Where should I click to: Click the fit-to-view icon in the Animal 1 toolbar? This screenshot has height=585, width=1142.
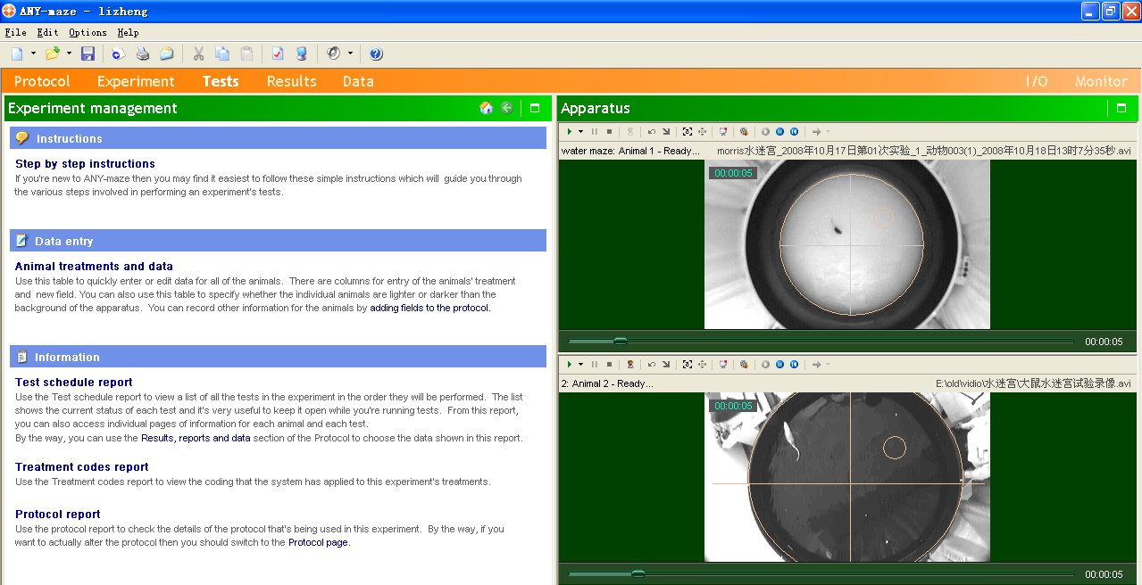(x=687, y=131)
